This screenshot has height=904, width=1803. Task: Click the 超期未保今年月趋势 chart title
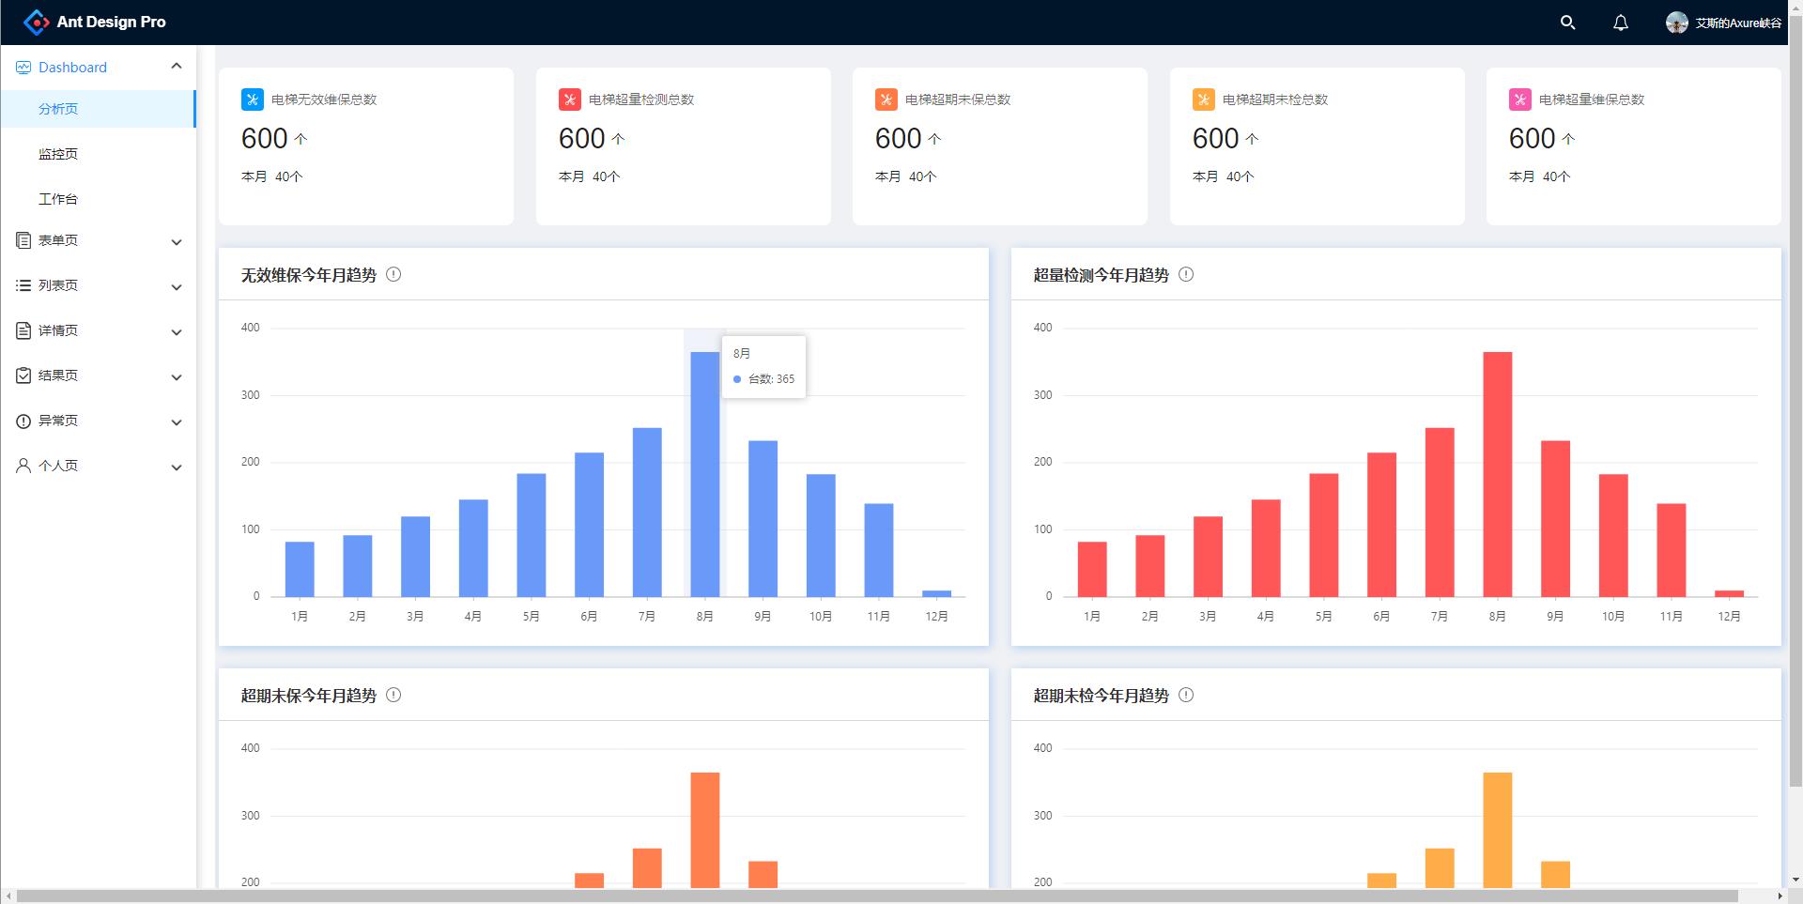click(x=308, y=696)
